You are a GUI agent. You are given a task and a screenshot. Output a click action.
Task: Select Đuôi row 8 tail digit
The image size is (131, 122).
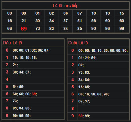[x=73, y=109]
